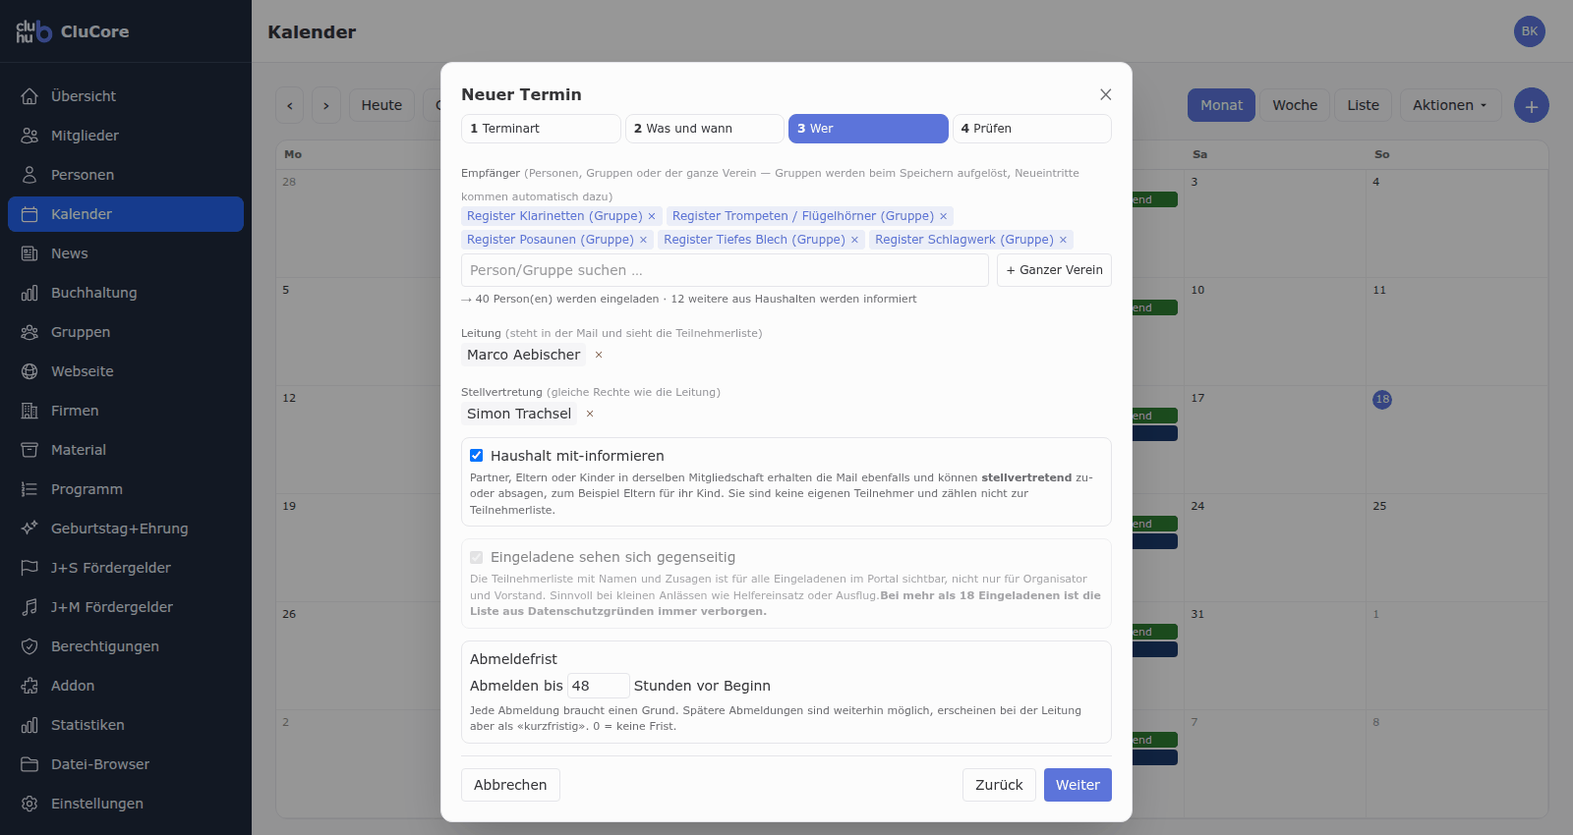Select step 3 Wer tab
The height and width of the screenshot is (835, 1573).
point(868,129)
